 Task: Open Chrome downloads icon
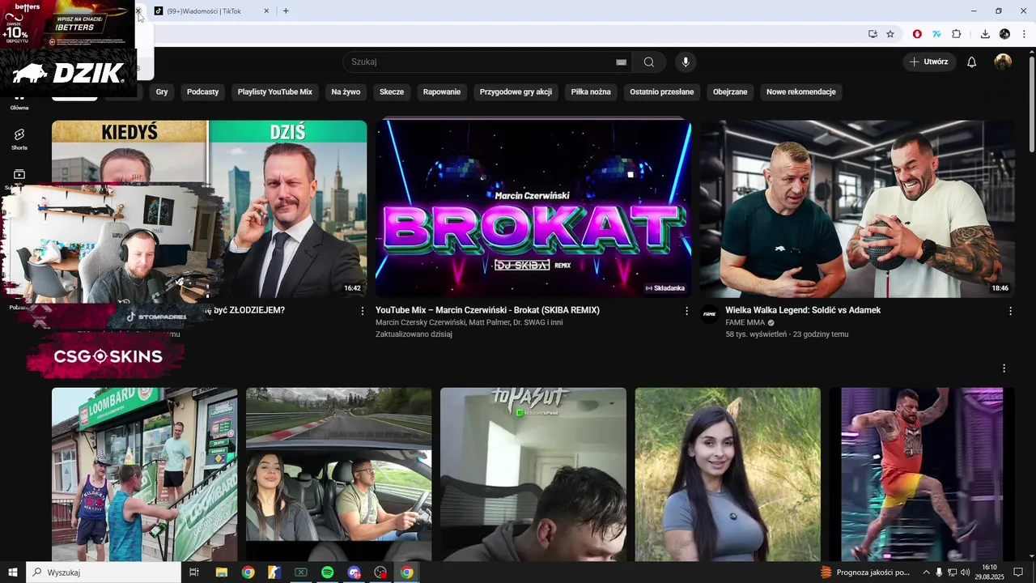[985, 34]
